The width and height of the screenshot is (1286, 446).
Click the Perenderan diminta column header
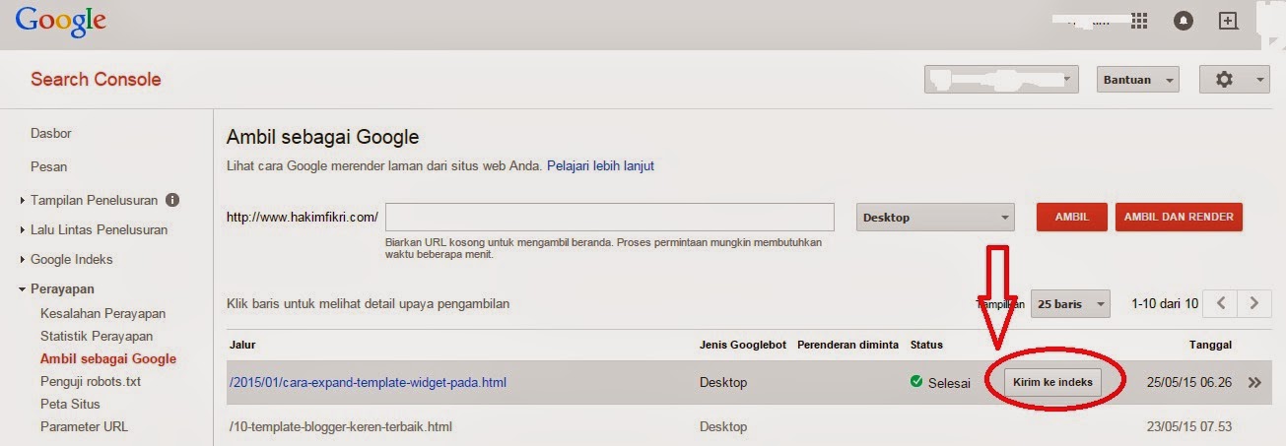[847, 345]
